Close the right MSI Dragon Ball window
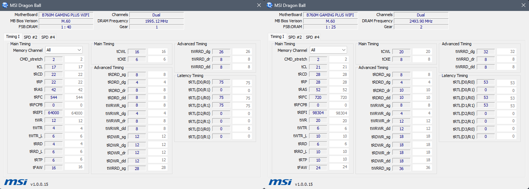This screenshot has height=189, width=529. click(x=524, y=5)
